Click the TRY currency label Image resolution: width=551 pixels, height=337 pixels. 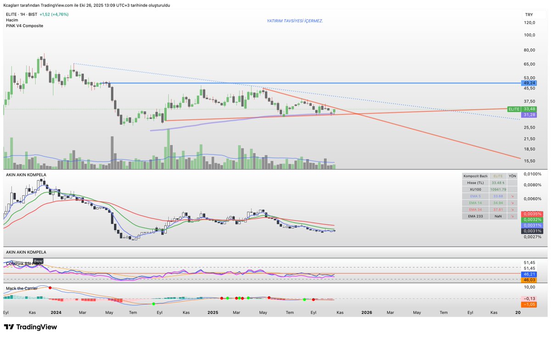pyautogui.click(x=529, y=15)
